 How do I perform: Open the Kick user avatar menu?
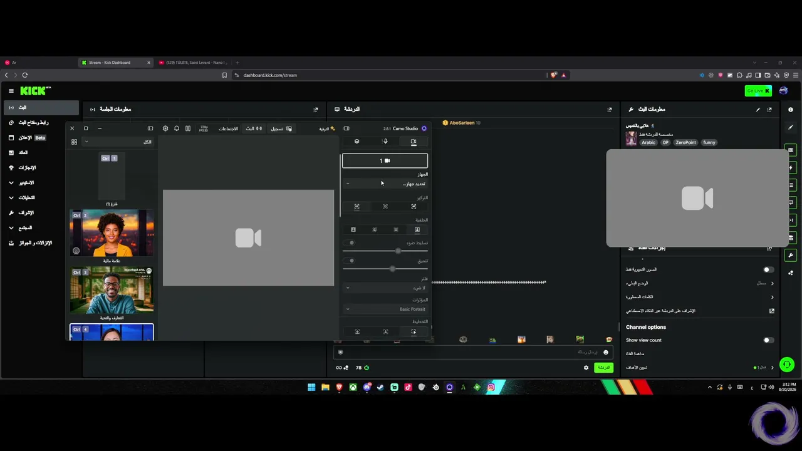(783, 91)
